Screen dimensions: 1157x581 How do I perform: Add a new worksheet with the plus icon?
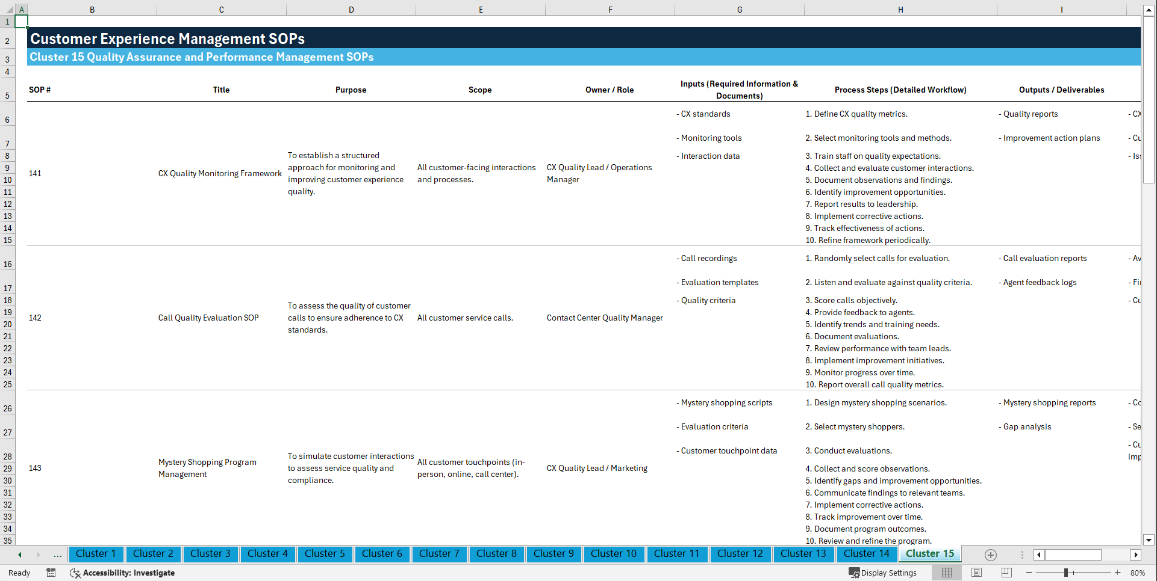[x=990, y=555]
